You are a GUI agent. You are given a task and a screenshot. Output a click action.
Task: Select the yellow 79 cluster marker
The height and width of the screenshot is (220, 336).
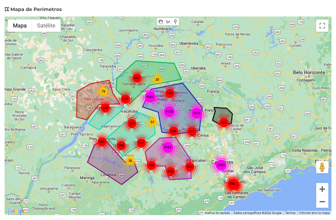coord(103,92)
